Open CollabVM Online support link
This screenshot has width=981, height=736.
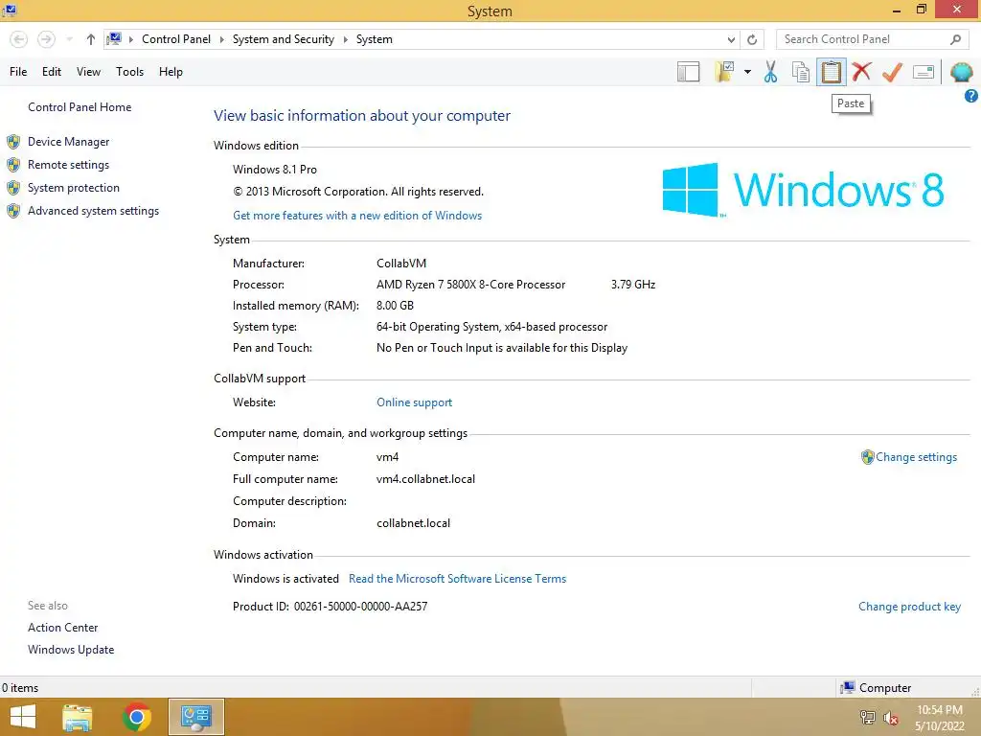[414, 402]
